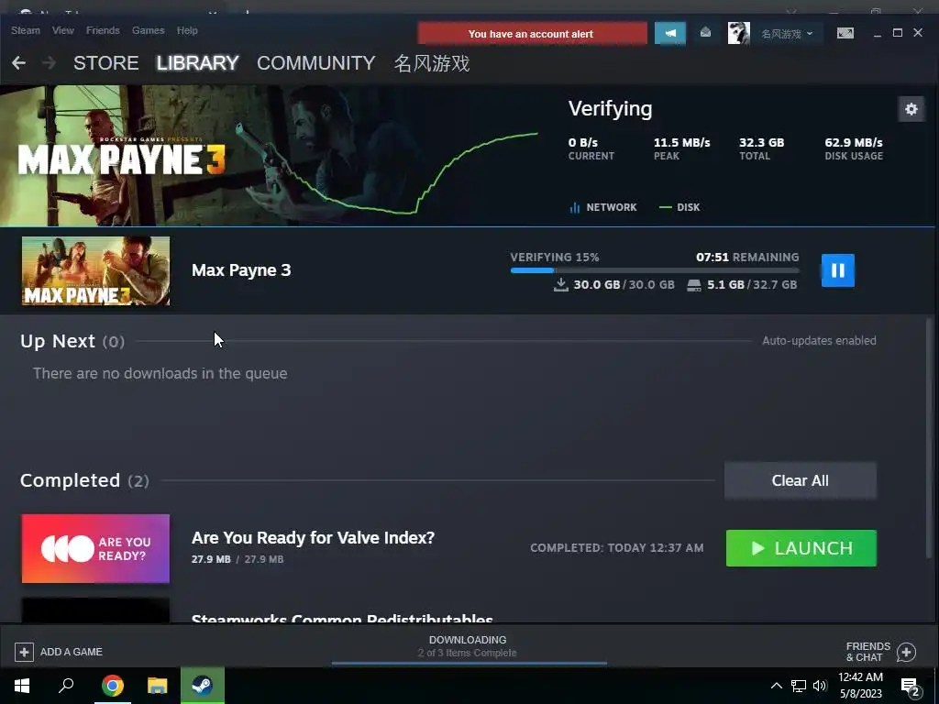The width and height of the screenshot is (939, 704).
Task: Open the View menu
Action: [63, 30]
